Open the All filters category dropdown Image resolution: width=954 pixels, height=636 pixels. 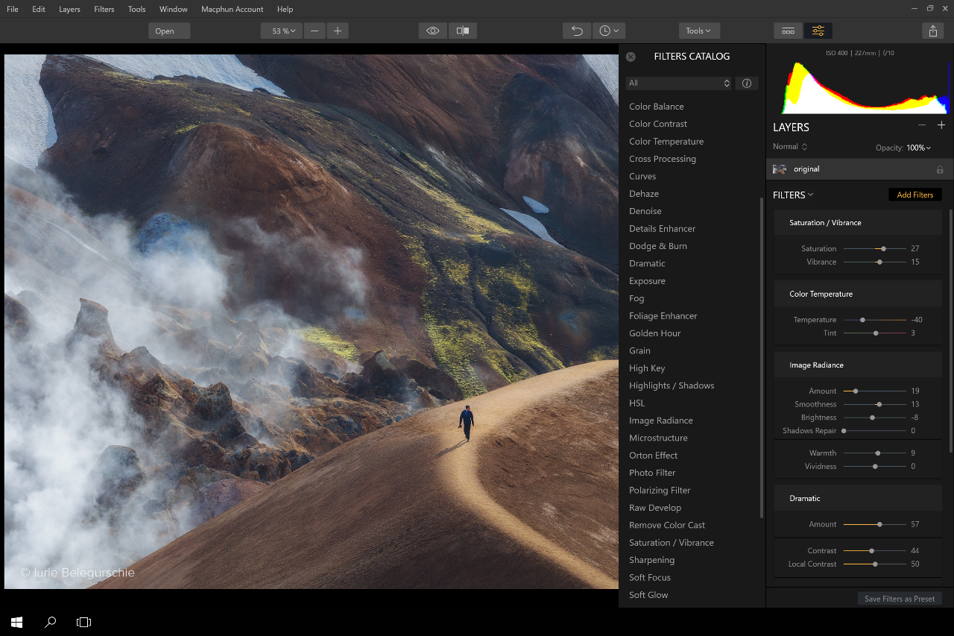click(679, 84)
